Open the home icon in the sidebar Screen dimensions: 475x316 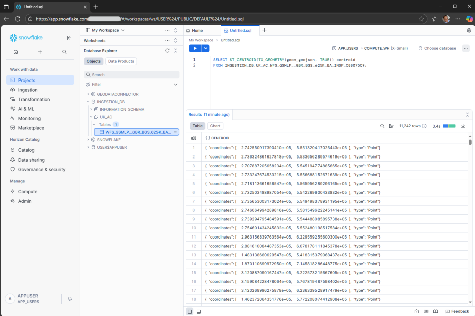(16, 52)
